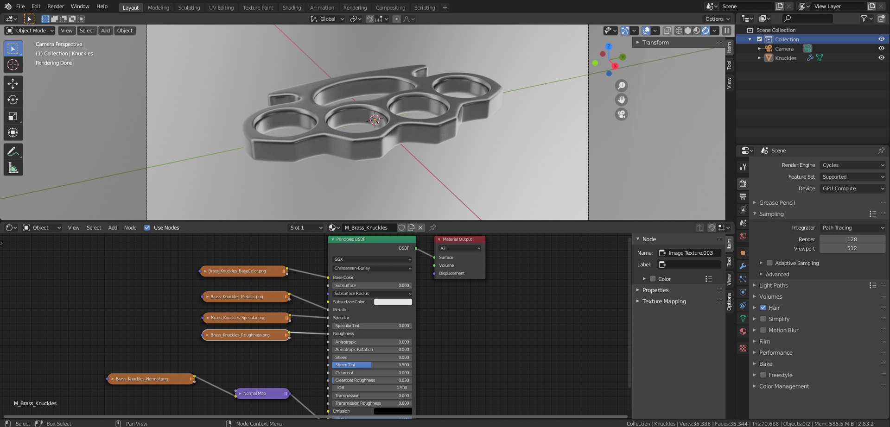Open the Slot 1 material slot dropdown
The height and width of the screenshot is (427, 890).
coord(305,227)
